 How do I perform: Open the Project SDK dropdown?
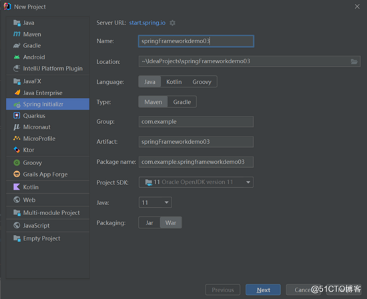tap(196, 182)
